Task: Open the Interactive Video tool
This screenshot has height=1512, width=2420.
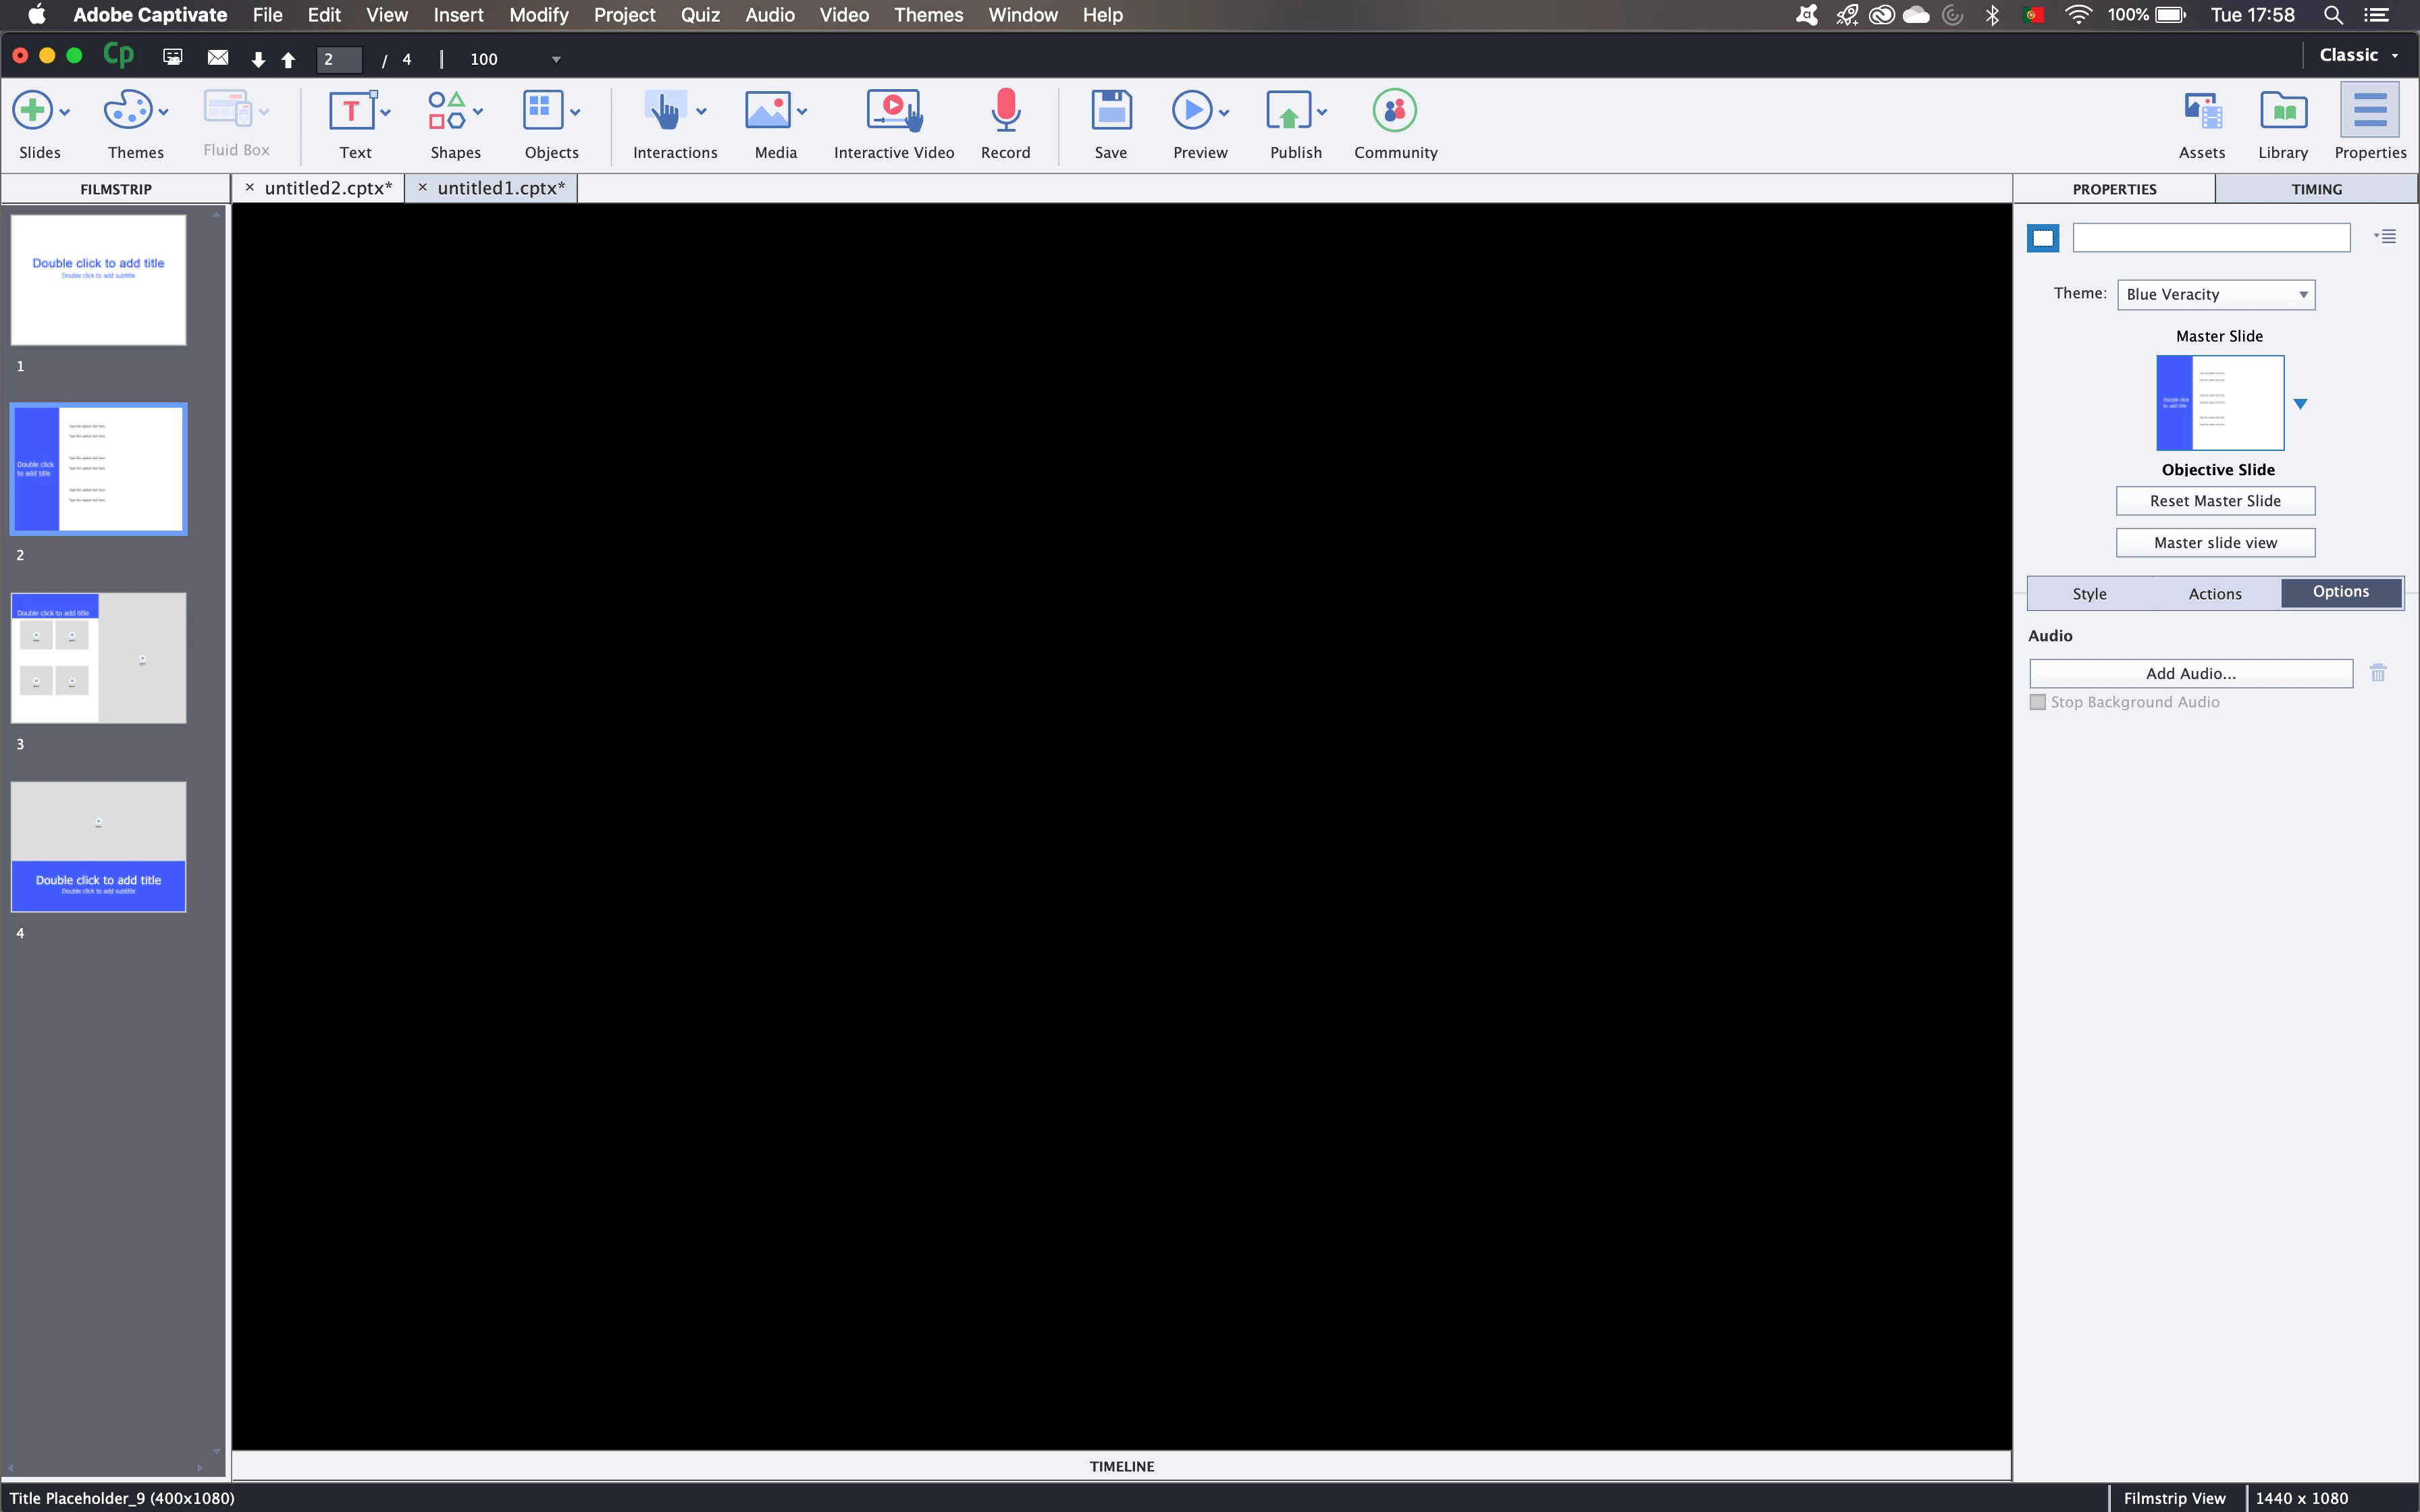Action: tap(893, 112)
